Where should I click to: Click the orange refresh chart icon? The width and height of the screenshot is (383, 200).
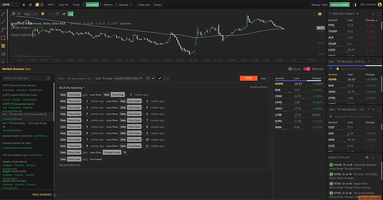tap(30, 5)
